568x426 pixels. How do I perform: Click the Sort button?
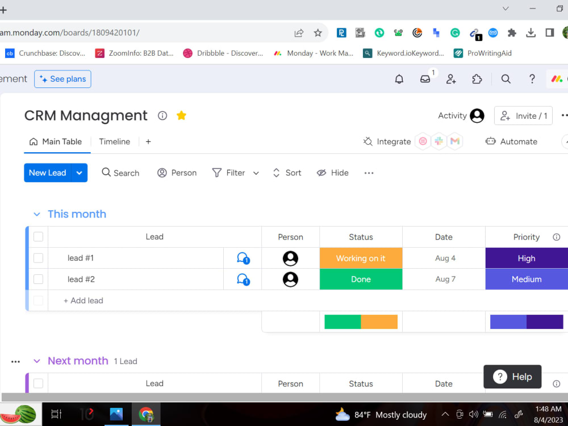[287, 173]
